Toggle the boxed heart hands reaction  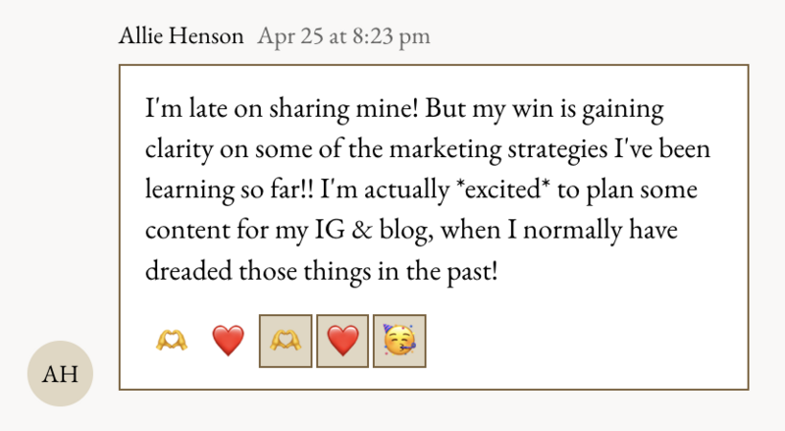coord(286,342)
